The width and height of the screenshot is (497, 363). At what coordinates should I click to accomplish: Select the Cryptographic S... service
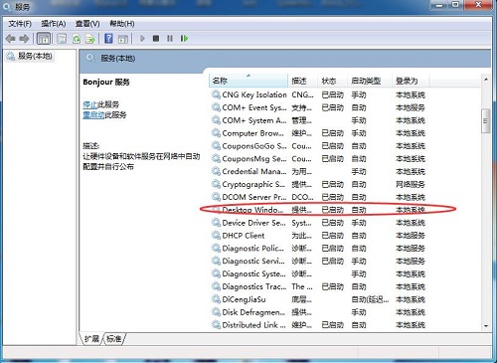coord(318,184)
